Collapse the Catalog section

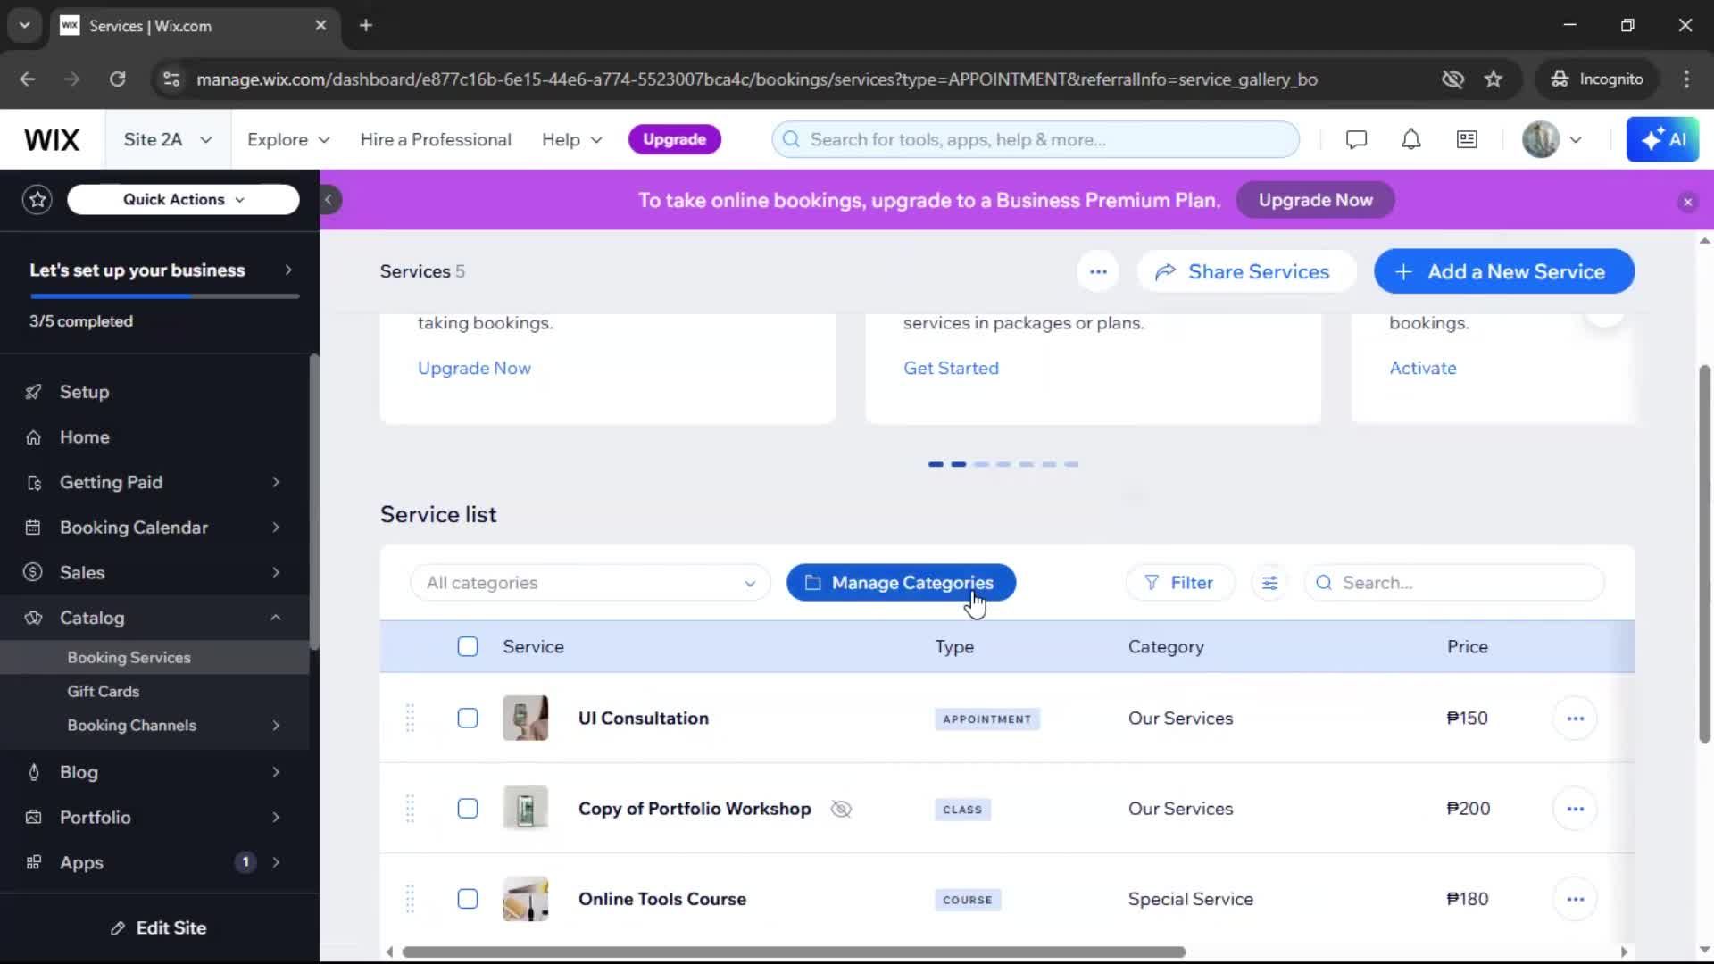tap(275, 618)
